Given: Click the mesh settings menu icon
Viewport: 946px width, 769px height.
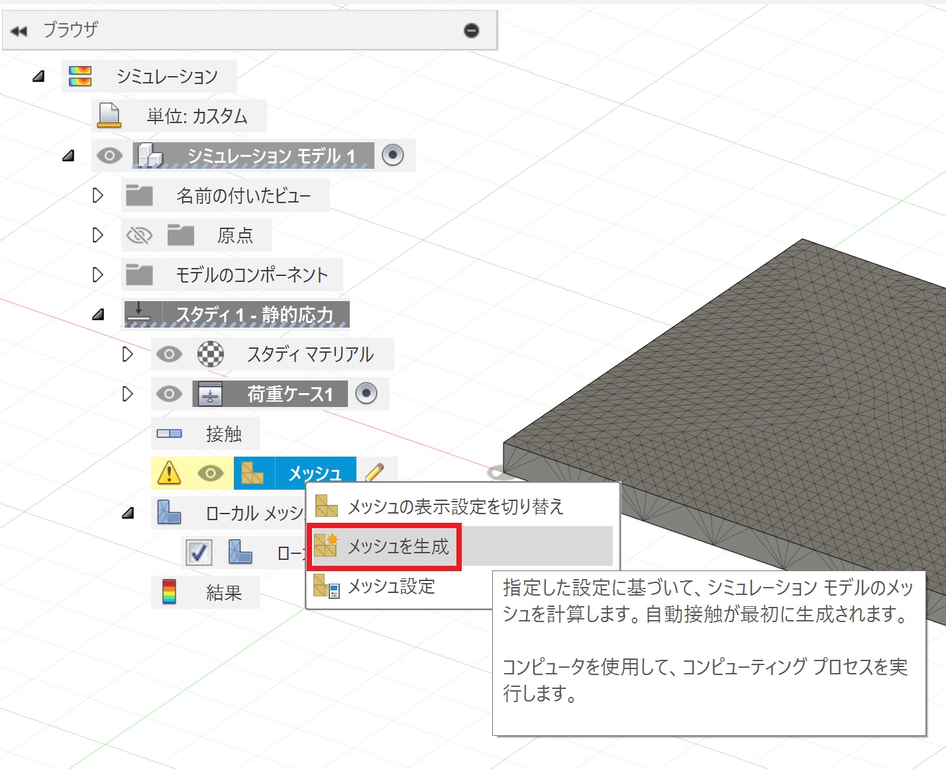Looking at the screenshot, I should click(x=326, y=586).
